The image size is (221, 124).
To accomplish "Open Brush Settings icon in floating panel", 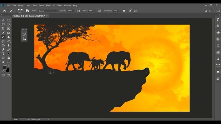I will [25, 34].
